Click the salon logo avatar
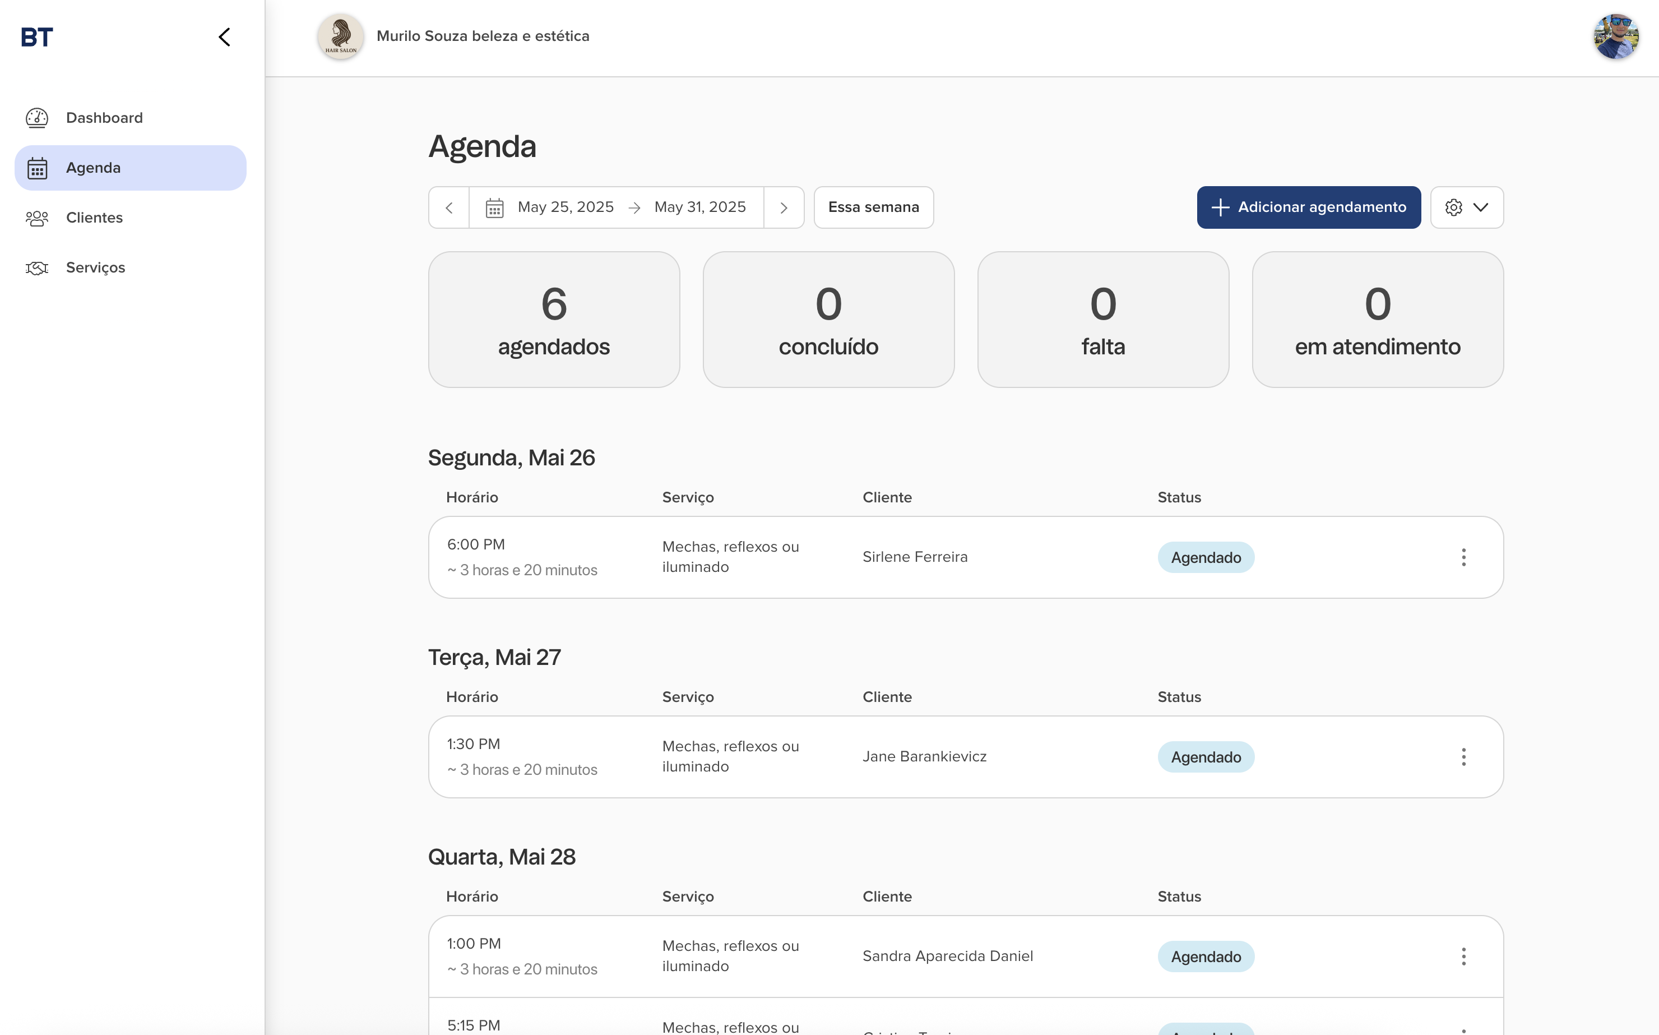1659x1035 pixels. (340, 36)
